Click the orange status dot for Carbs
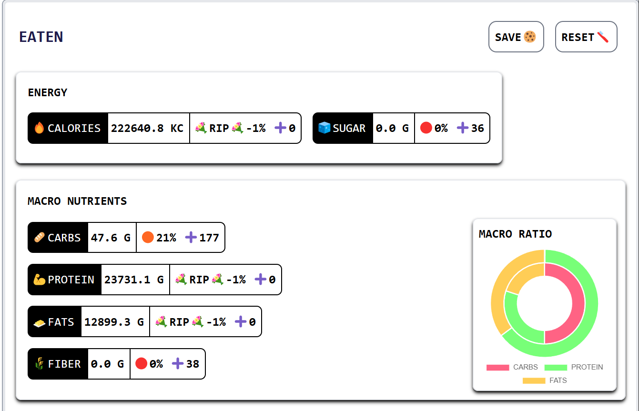This screenshot has height=411, width=639. point(148,238)
